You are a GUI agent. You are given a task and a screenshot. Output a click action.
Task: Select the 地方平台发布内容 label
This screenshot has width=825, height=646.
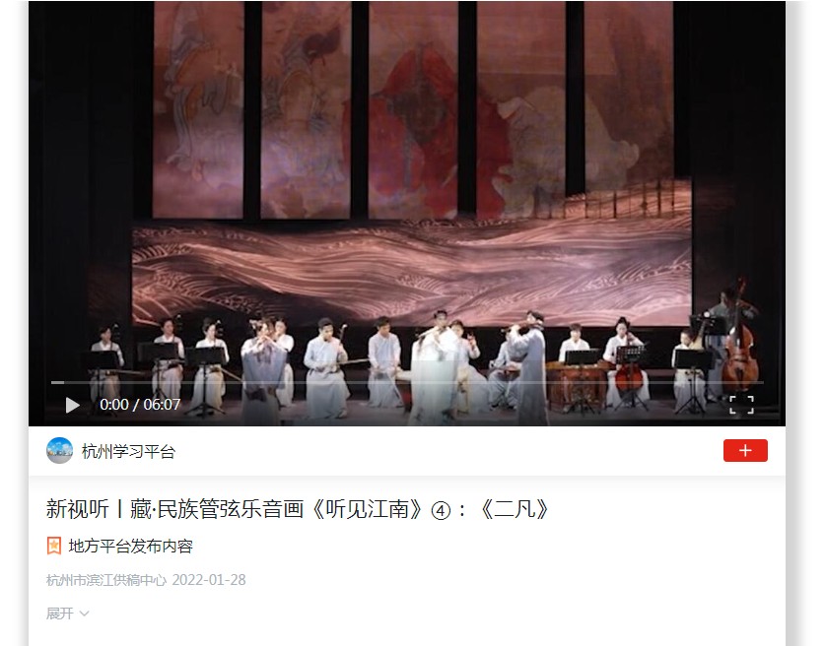click(130, 547)
